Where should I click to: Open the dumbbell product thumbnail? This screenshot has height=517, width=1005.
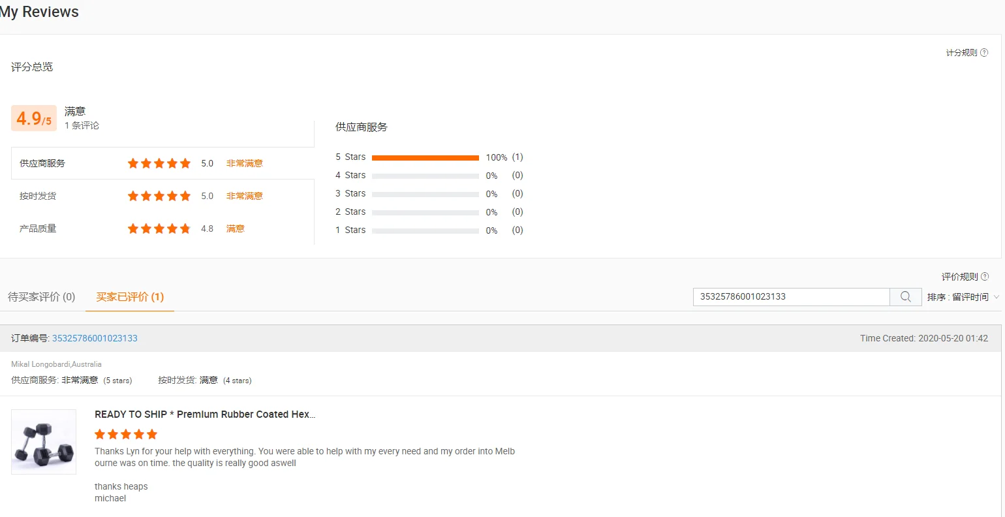(44, 442)
